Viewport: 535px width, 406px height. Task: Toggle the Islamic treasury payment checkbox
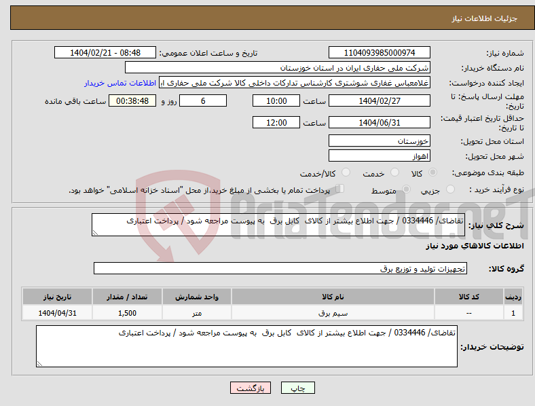click(340, 188)
